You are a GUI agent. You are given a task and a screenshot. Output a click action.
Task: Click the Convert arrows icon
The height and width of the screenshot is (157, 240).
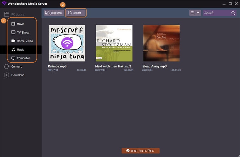coord(6,67)
